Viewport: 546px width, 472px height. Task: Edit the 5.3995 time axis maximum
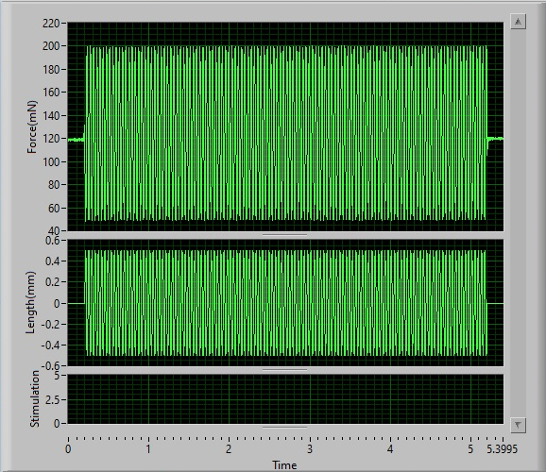click(x=503, y=449)
